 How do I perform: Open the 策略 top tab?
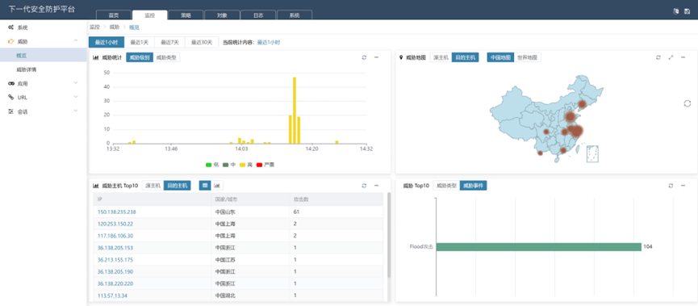186,15
